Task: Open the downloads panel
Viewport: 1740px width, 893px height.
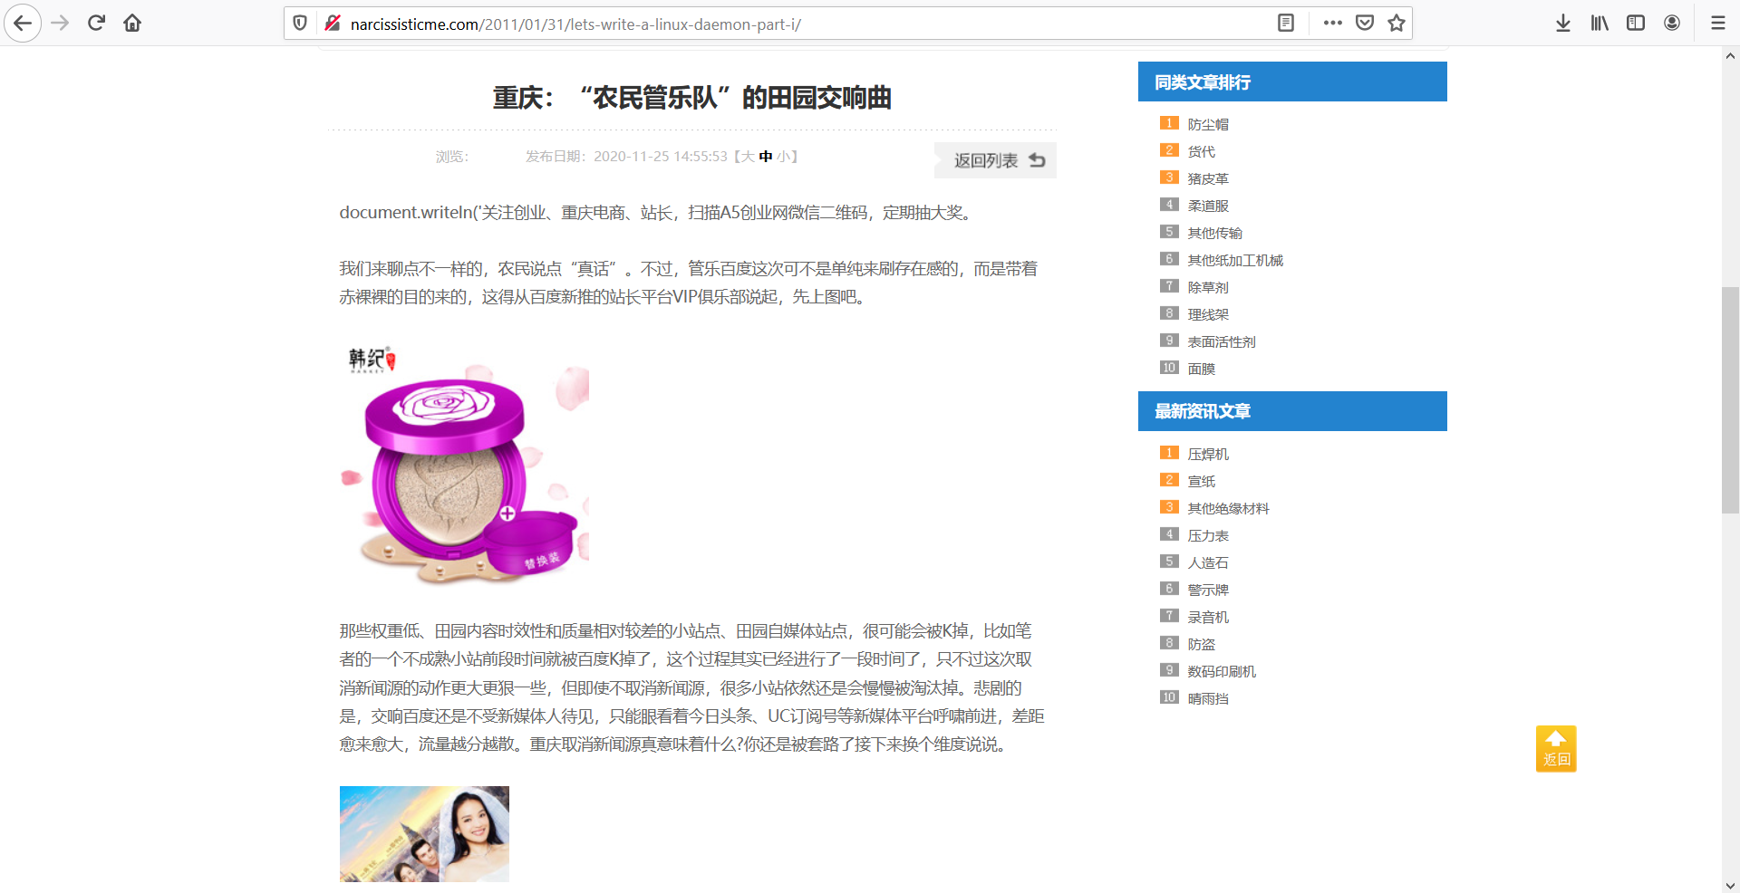Action: pyautogui.click(x=1563, y=23)
